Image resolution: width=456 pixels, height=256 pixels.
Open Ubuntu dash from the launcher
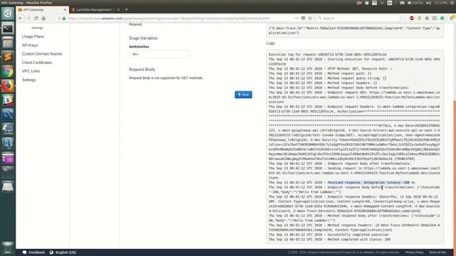8,14
